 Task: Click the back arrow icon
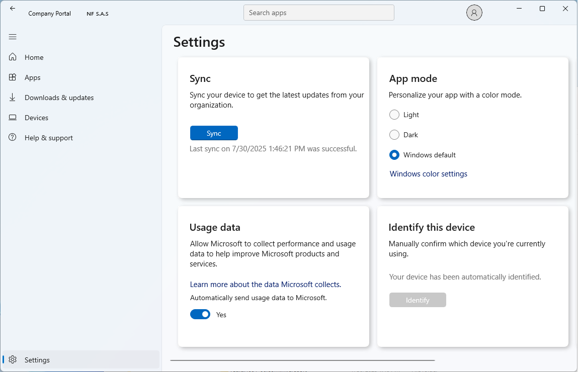tap(13, 9)
